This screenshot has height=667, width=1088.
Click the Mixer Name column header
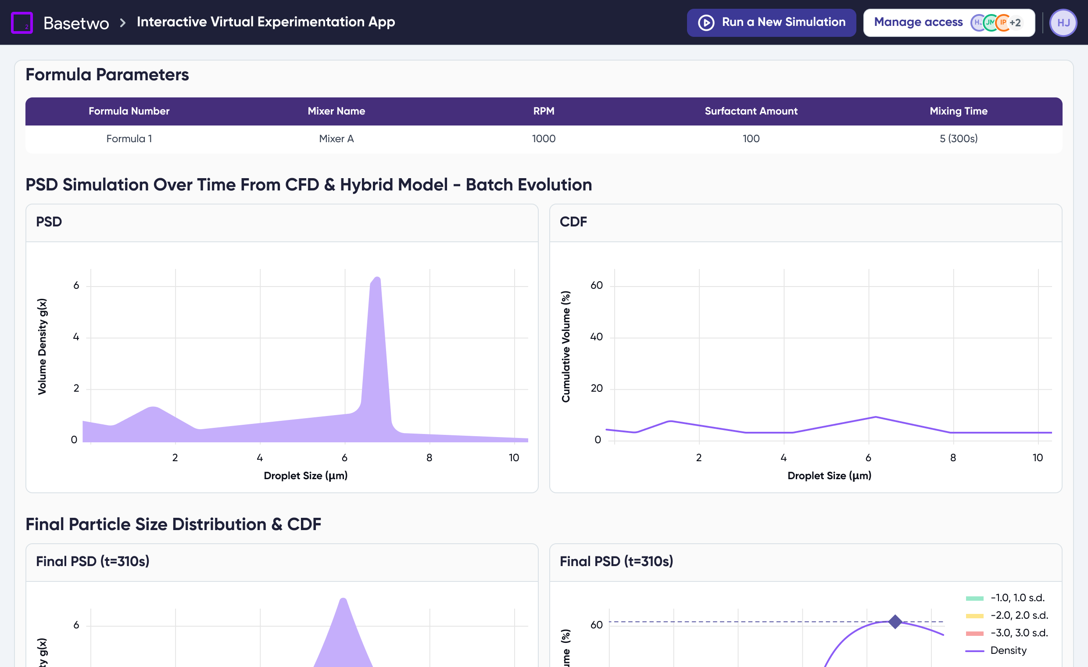coord(336,111)
